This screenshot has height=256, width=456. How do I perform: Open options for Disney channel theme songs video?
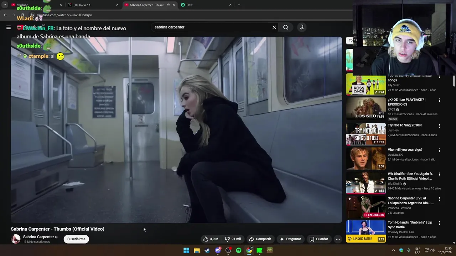pos(440,77)
